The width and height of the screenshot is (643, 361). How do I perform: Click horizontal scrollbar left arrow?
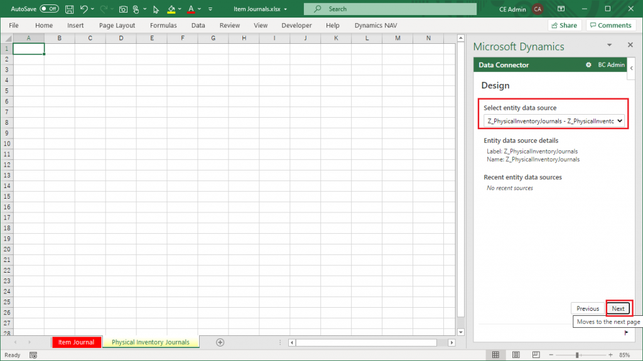(x=292, y=343)
